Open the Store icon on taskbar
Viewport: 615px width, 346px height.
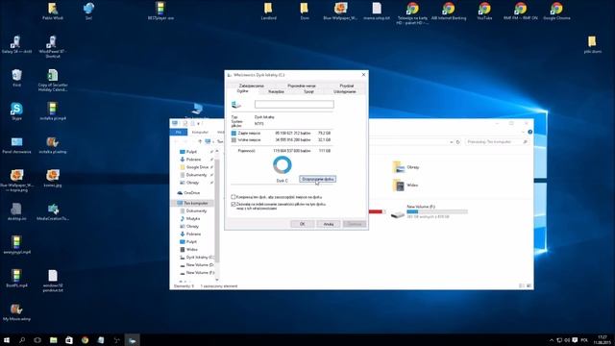coord(69,339)
